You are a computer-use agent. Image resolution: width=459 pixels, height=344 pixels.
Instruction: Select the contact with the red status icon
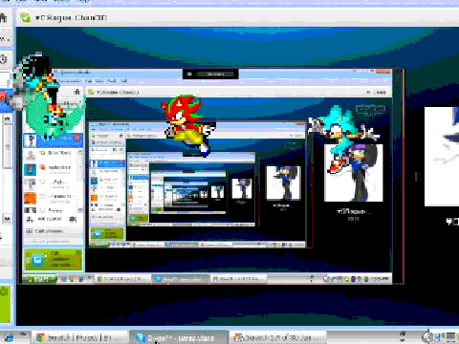[x=51, y=169]
